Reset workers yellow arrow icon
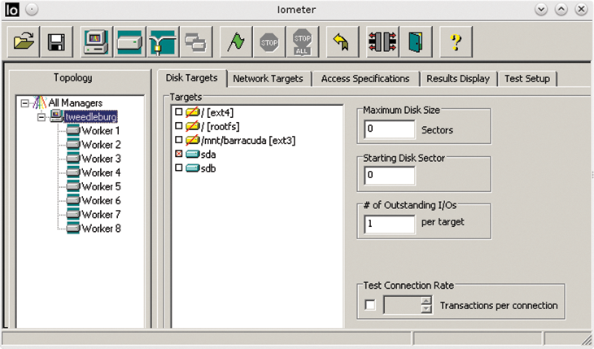The height and width of the screenshot is (349, 594). click(x=343, y=41)
